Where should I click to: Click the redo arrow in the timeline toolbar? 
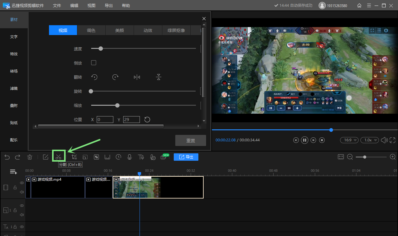18,157
